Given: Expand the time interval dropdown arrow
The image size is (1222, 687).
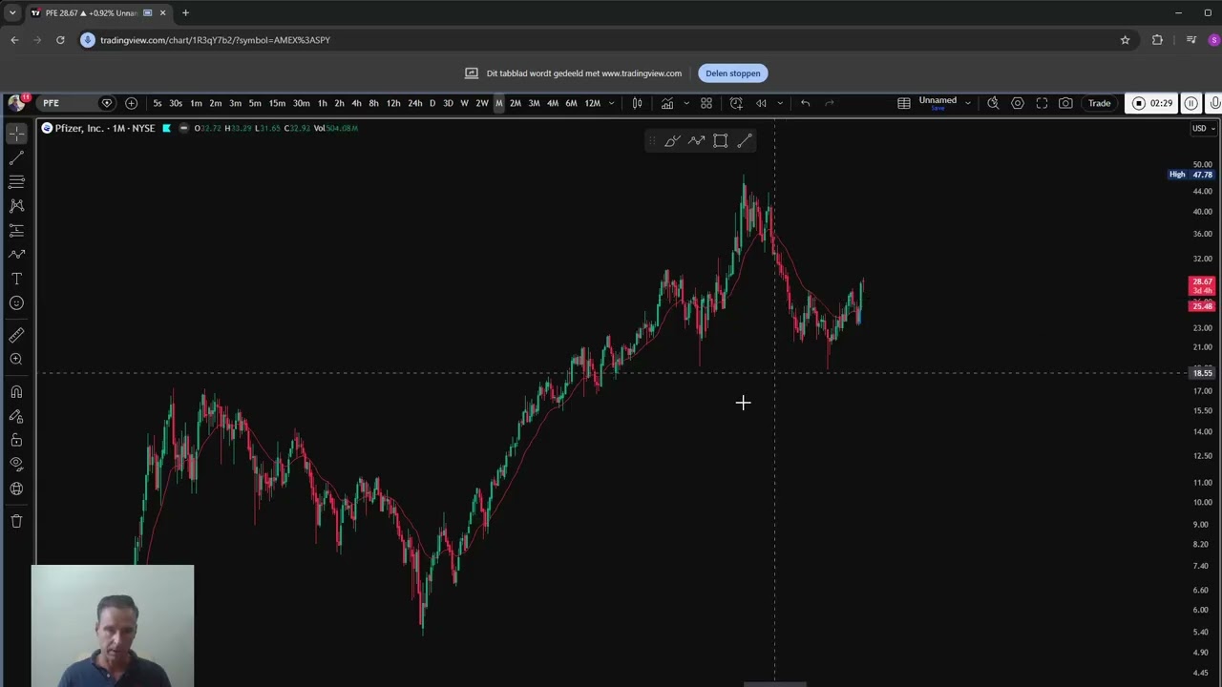Looking at the screenshot, I should pos(611,103).
